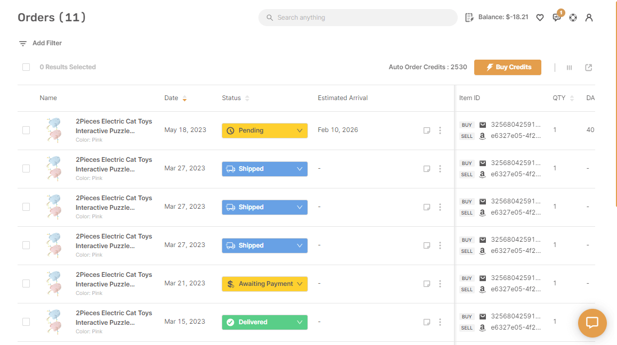617x345 pixels.
Task: Select the checkbox on the Delivered order row
Action: coord(26,322)
